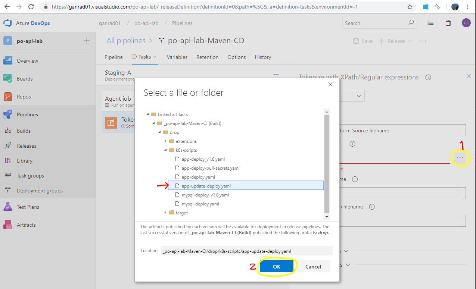The image size is (476, 289).
Task: Open the GR user profile avatar
Action: pyautogui.click(x=466, y=23)
